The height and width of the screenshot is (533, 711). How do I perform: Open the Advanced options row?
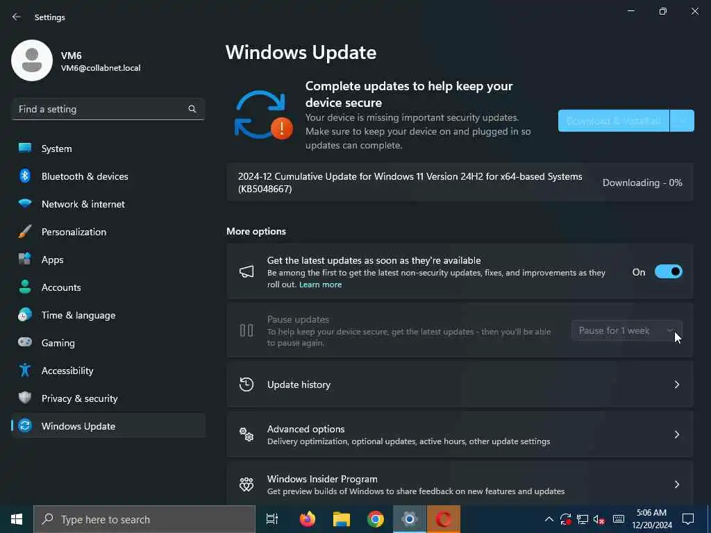460,434
